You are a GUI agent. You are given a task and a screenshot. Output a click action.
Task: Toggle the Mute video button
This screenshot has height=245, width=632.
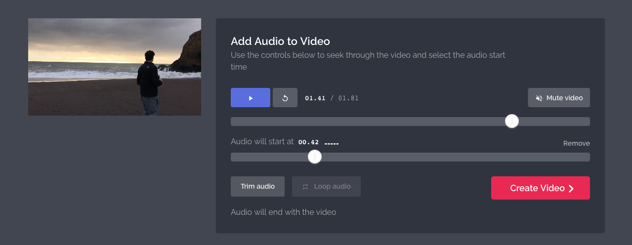point(558,98)
